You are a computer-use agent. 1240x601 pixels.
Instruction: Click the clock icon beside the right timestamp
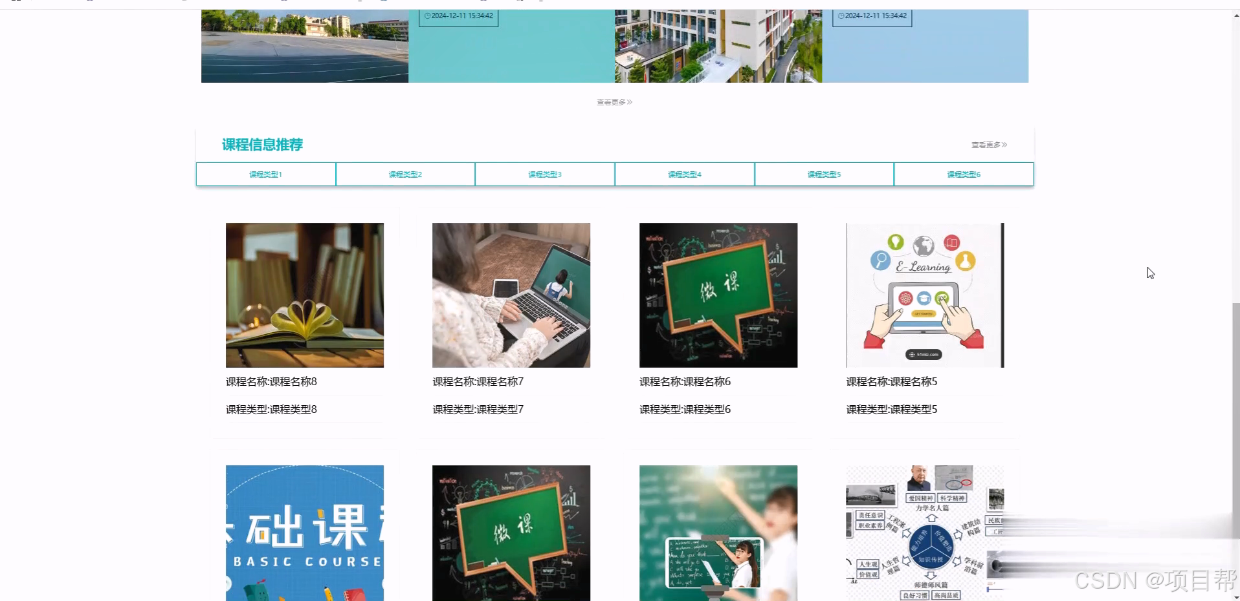click(x=840, y=16)
